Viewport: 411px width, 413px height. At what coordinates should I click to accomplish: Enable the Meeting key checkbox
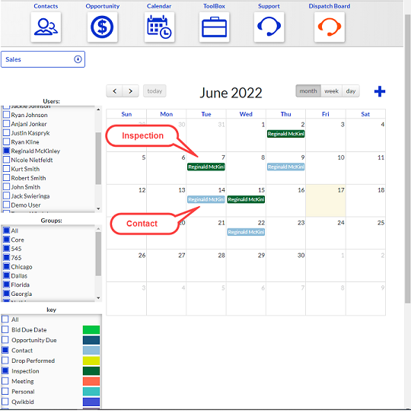pos(5,381)
